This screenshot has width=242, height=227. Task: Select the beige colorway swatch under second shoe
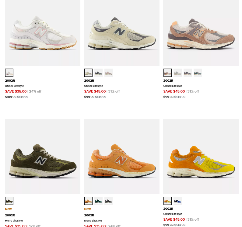88,73
